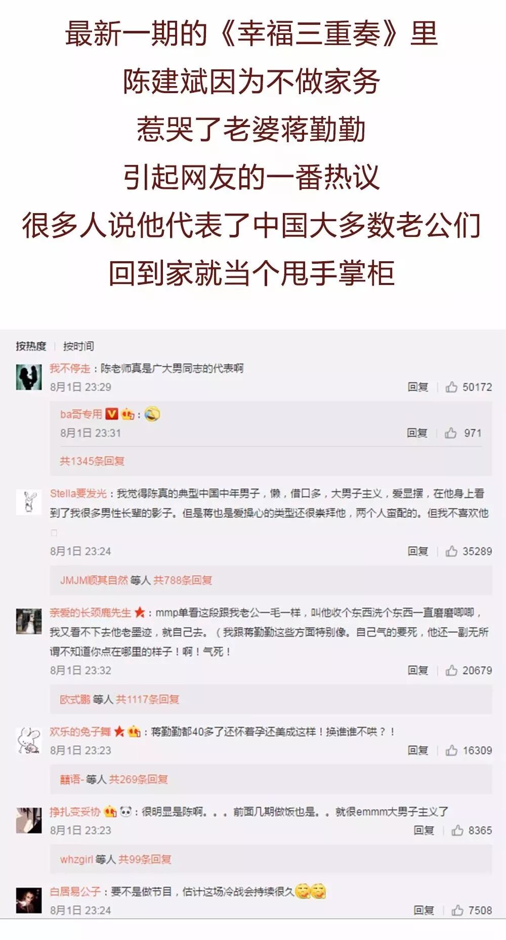Switch to 按时间 sorting tab
The width and height of the screenshot is (506, 940).
[x=78, y=346]
